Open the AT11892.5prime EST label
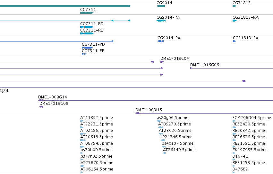273x174 pixels. tap(97, 118)
